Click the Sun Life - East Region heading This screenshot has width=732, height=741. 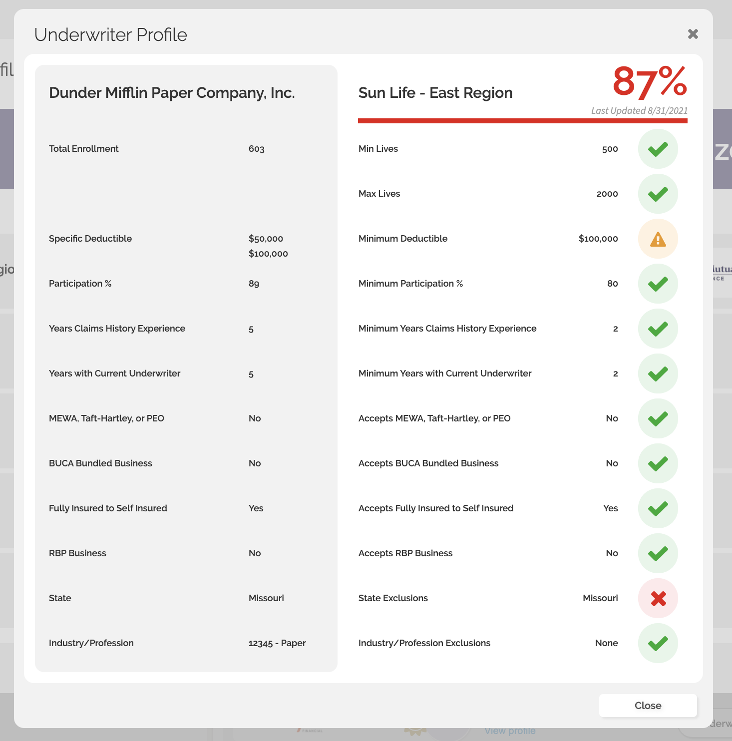tap(435, 93)
